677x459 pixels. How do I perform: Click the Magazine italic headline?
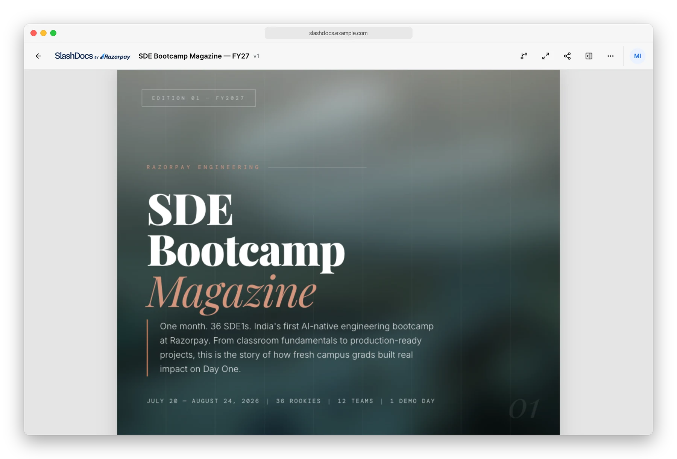pyautogui.click(x=231, y=294)
